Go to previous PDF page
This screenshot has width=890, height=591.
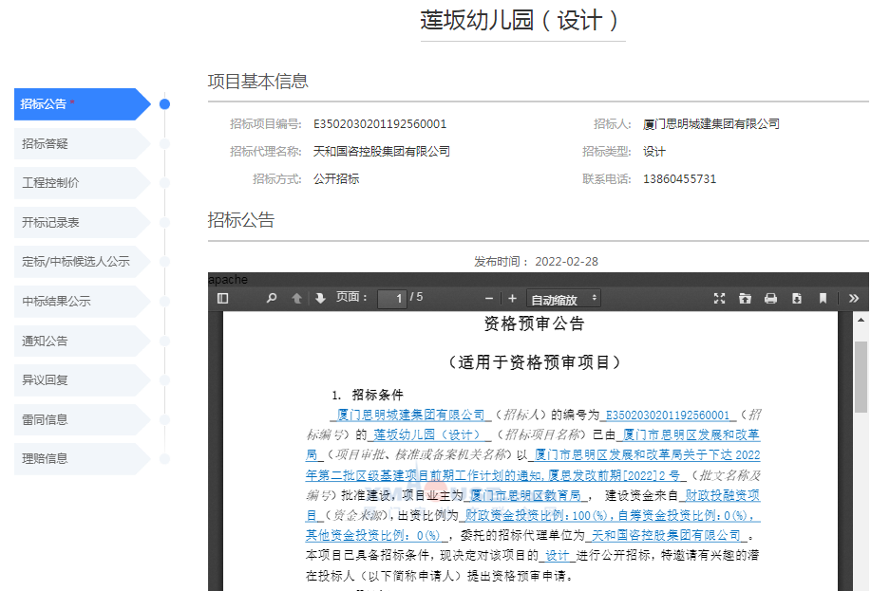296,298
